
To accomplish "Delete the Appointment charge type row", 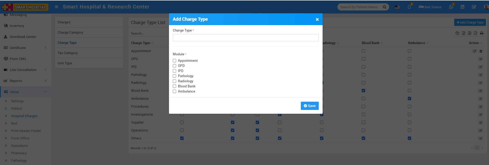I will pyautogui.click(x=481, y=51).
